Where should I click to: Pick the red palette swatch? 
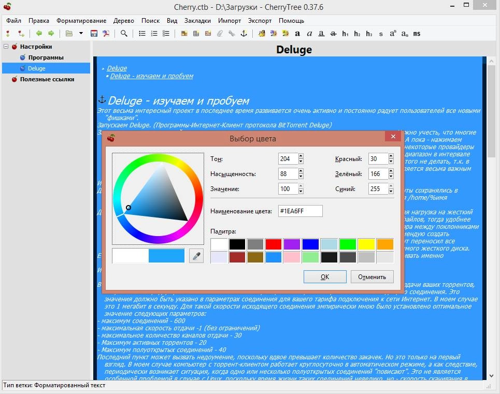point(273,244)
